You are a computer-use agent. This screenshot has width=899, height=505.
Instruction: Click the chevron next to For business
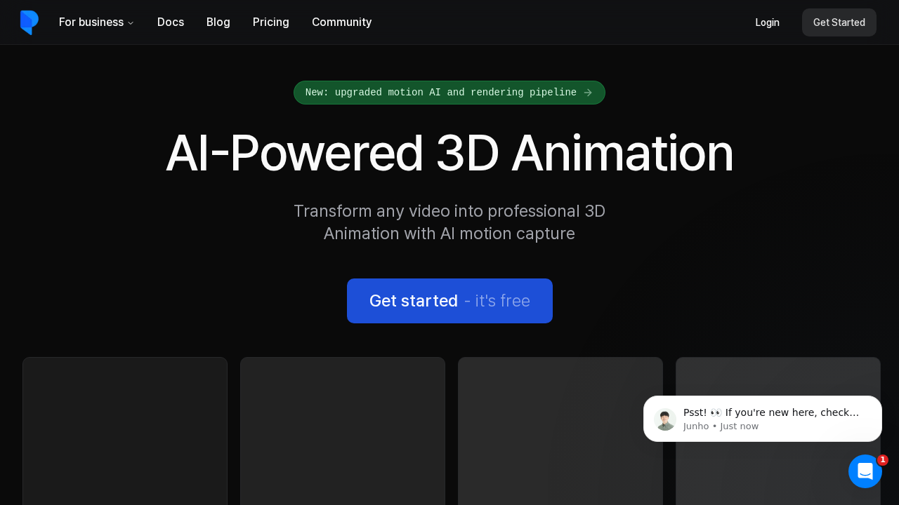[x=129, y=23]
